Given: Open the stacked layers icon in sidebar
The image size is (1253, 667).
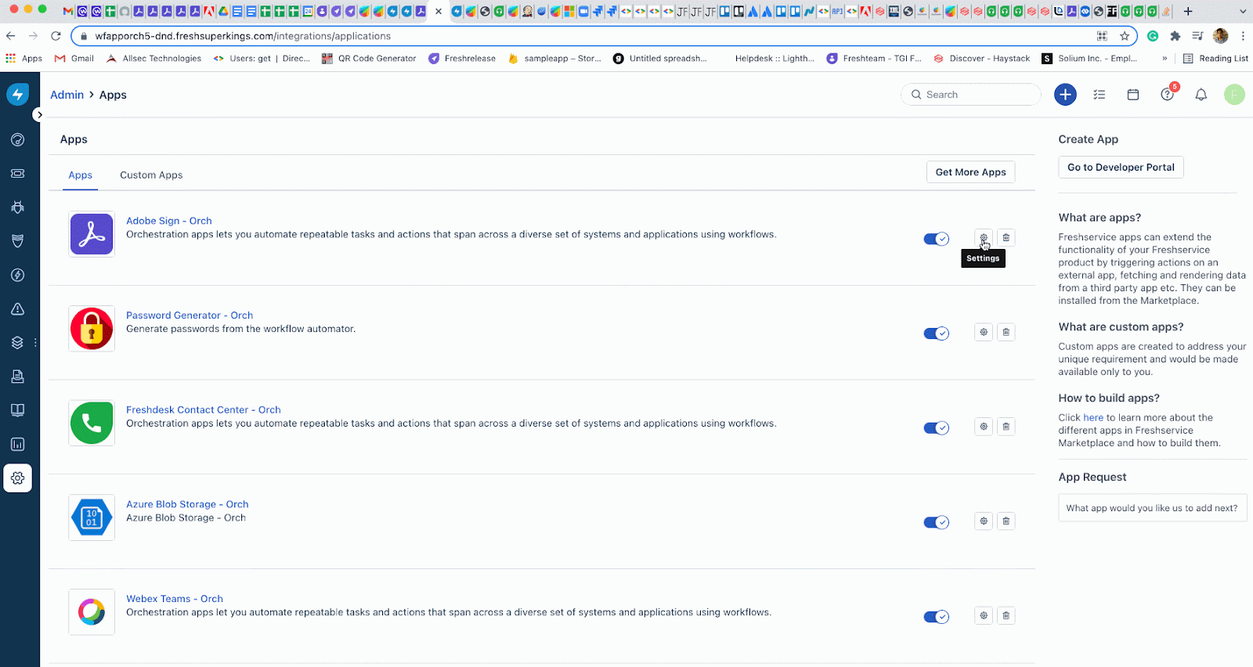Looking at the screenshot, I should 18,343.
